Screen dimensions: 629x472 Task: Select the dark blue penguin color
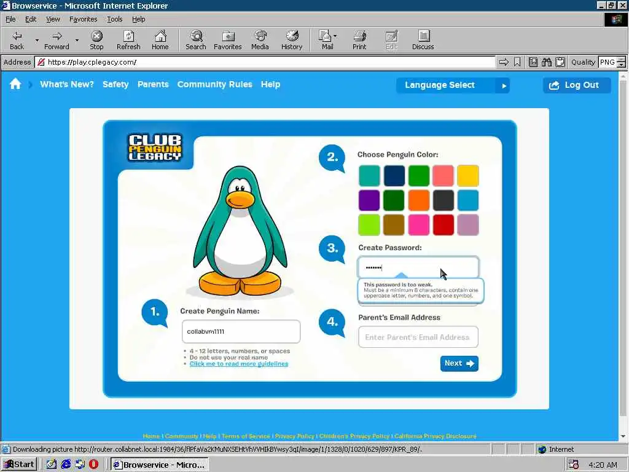(x=394, y=176)
